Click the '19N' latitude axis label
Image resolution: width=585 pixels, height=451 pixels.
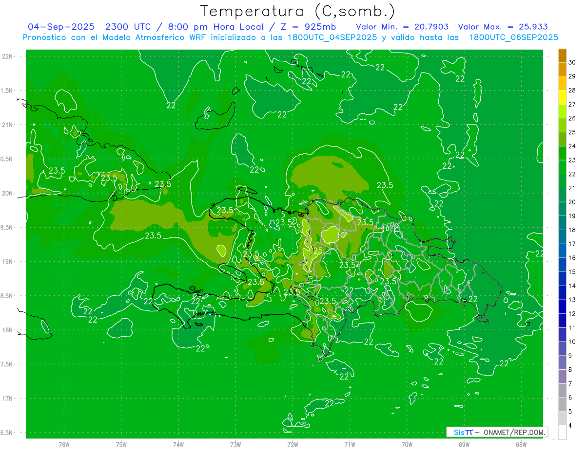(x=8, y=262)
